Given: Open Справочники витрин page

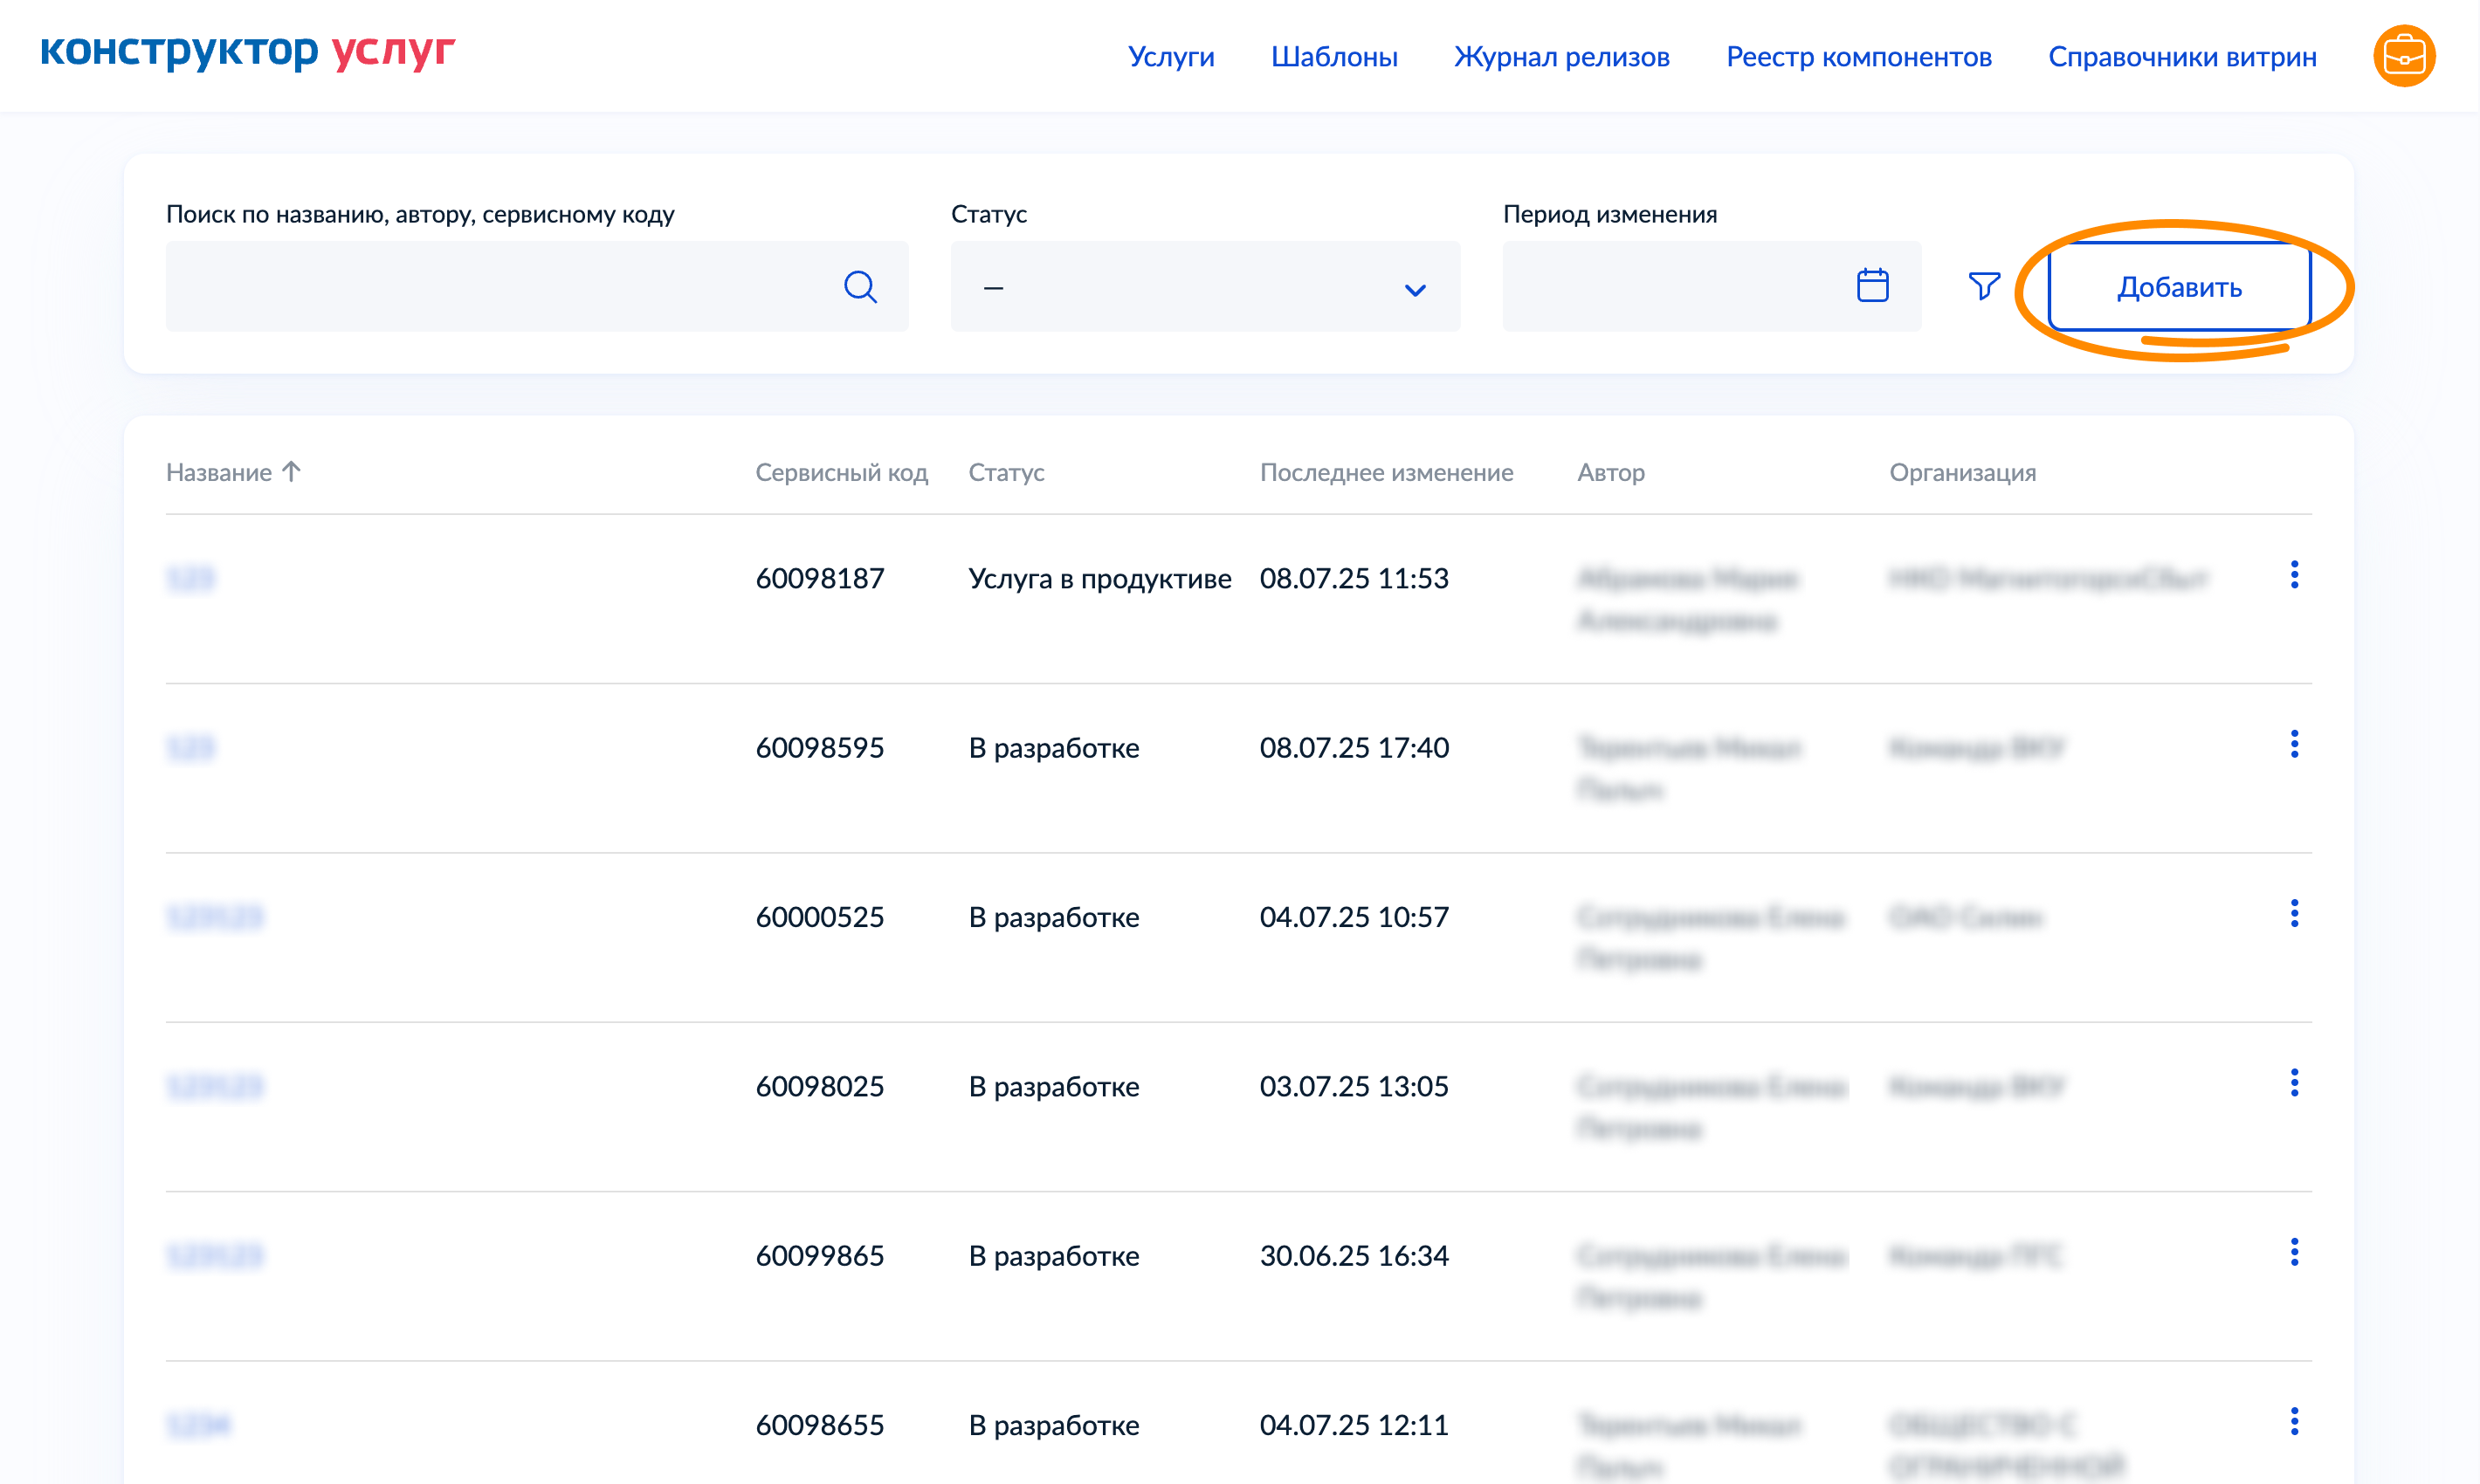Looking at the screenshot, I should click(x=2182, y=57).
